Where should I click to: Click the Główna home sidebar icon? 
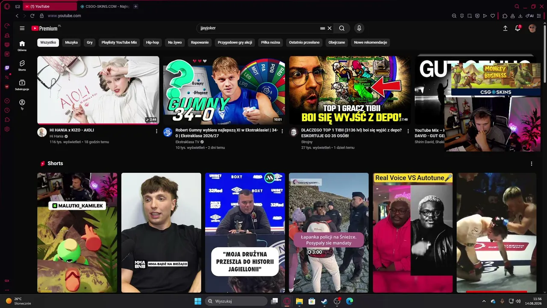[22, 46]
